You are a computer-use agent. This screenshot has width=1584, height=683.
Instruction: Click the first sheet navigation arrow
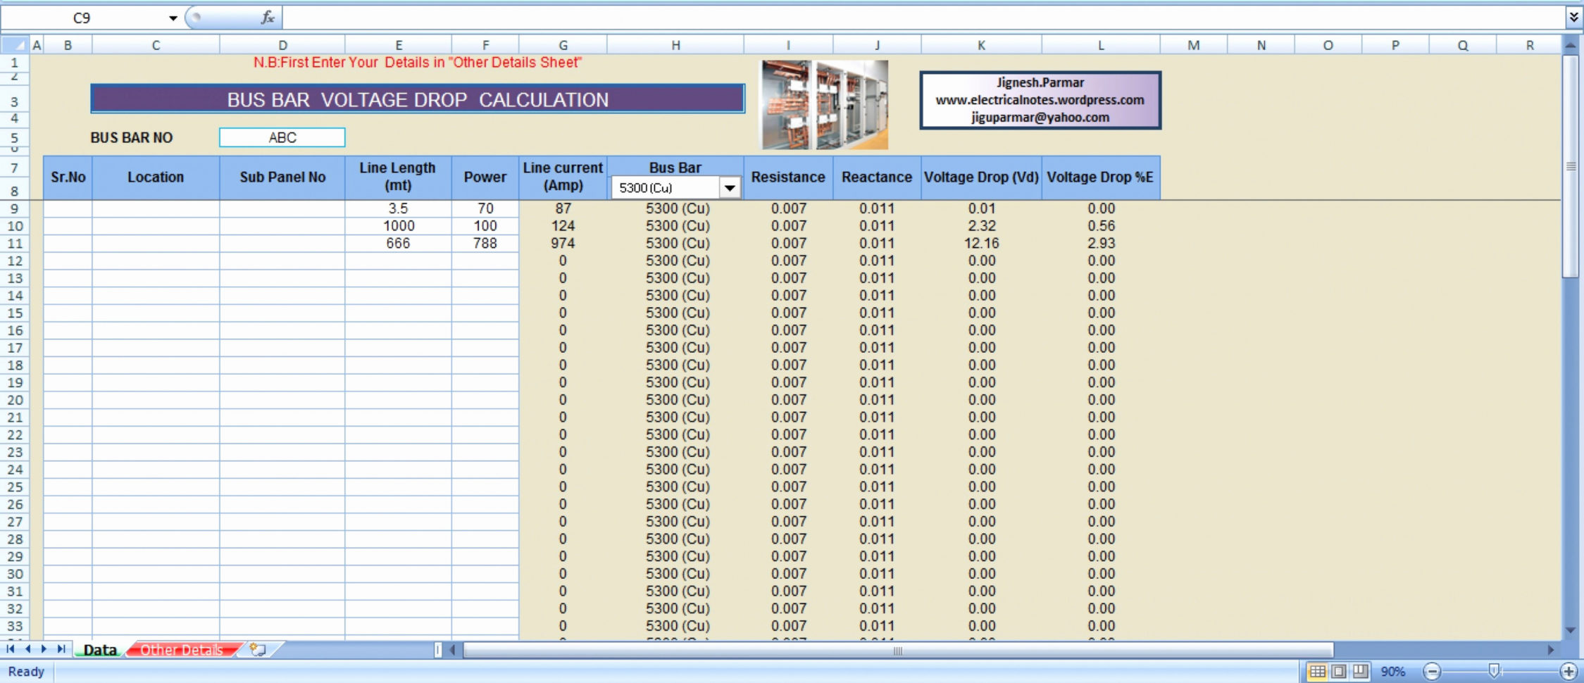click(10, 649)
